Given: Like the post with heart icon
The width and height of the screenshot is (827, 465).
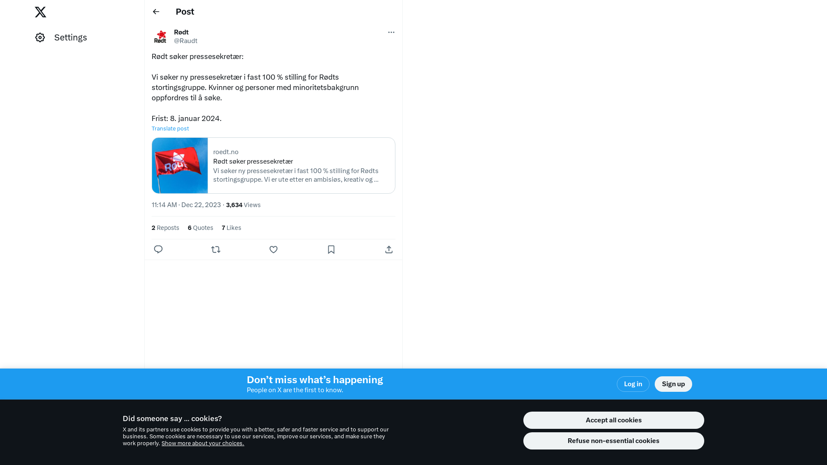Looking at the screenshot, I should coord(274,249).
